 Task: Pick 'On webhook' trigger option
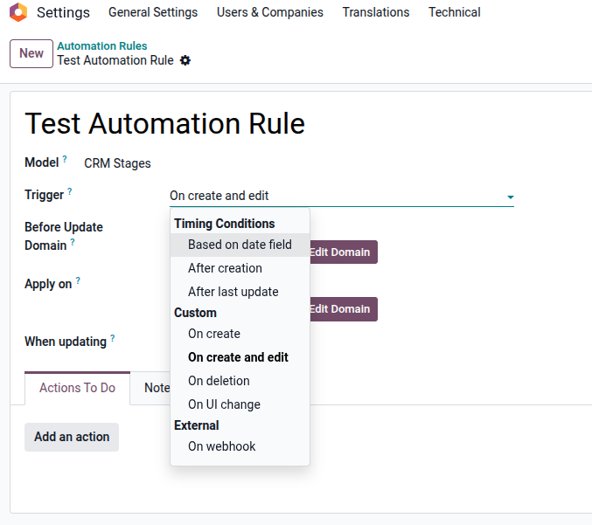(x=221, y=446)
